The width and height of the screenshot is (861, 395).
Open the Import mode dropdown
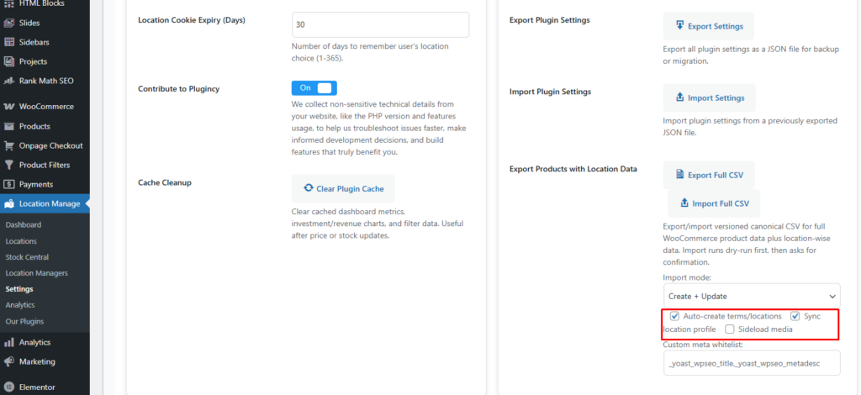point(751,296)
